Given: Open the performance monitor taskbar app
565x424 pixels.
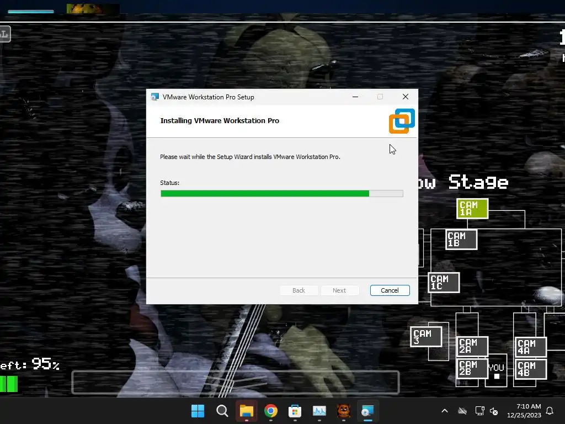Looking at the screenshot, I should coord(319,411).
